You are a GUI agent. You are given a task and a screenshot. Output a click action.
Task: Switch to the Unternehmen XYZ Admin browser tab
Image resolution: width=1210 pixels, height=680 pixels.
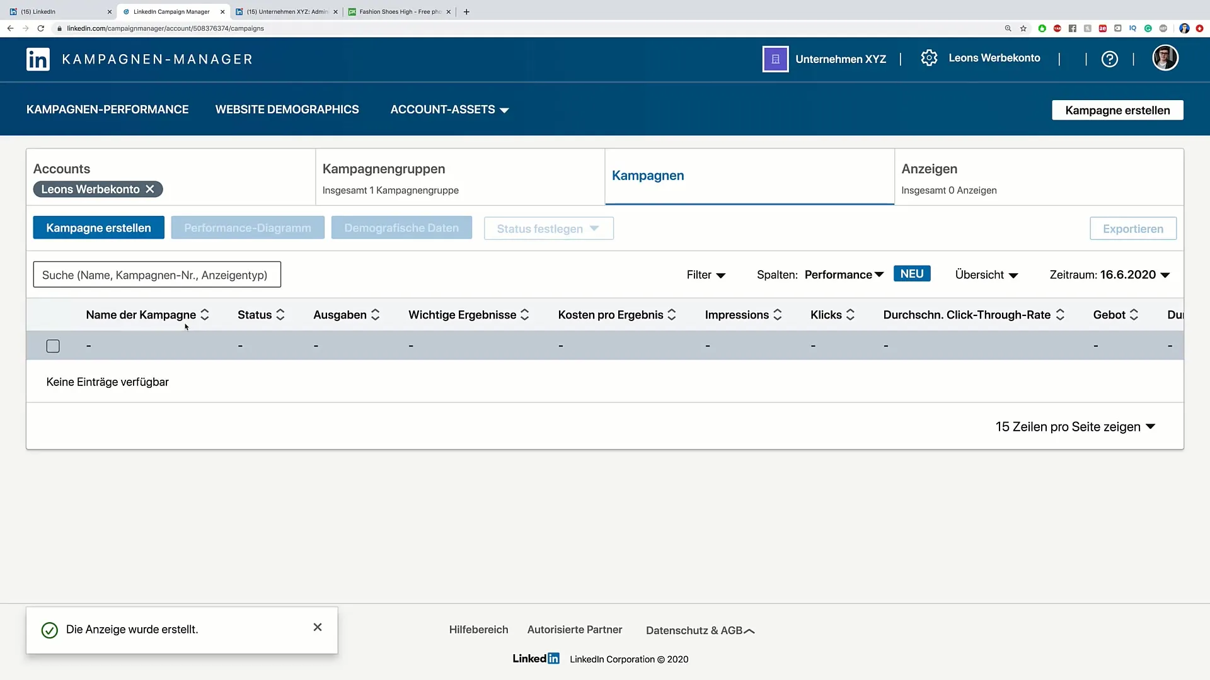coord(287,11)
